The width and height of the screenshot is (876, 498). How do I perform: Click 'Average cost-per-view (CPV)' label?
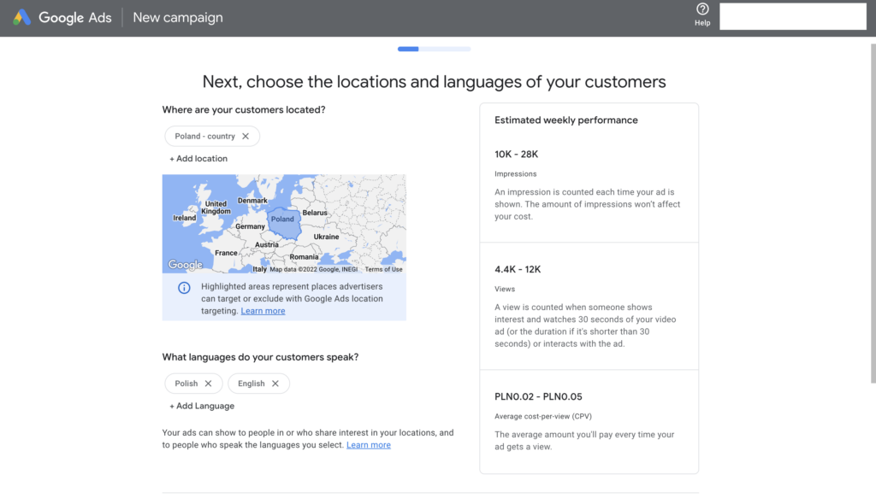pyautogui.click(x=543, y=417)
